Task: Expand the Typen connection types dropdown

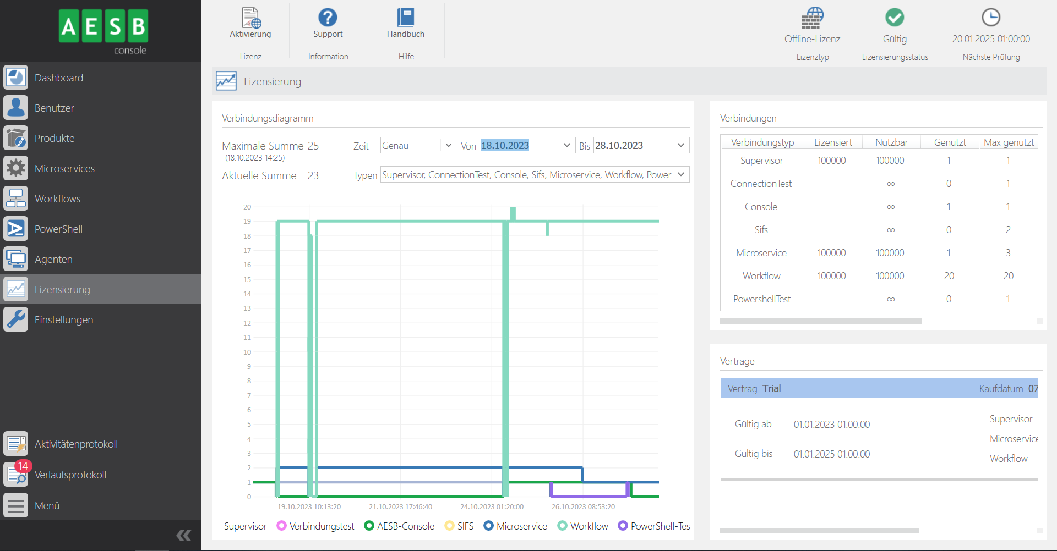Action: tap(681, 175)
